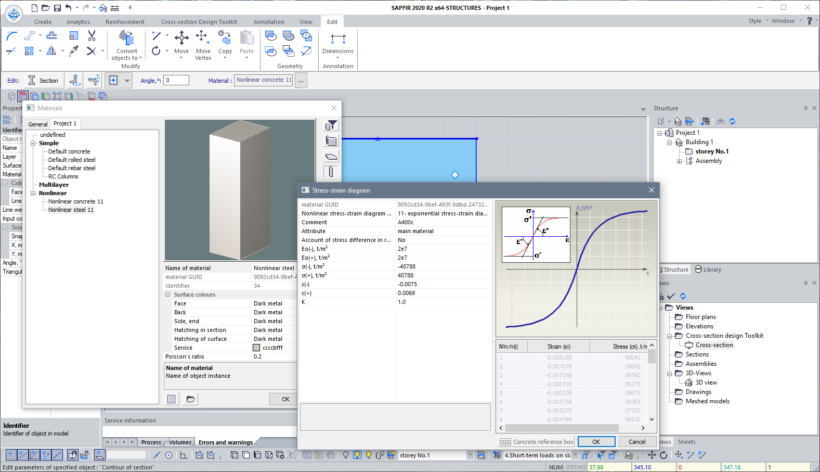Expand the Assembly node in Structure tree
This screenshot has height=472, width=820.
click(x=679, y=161)
